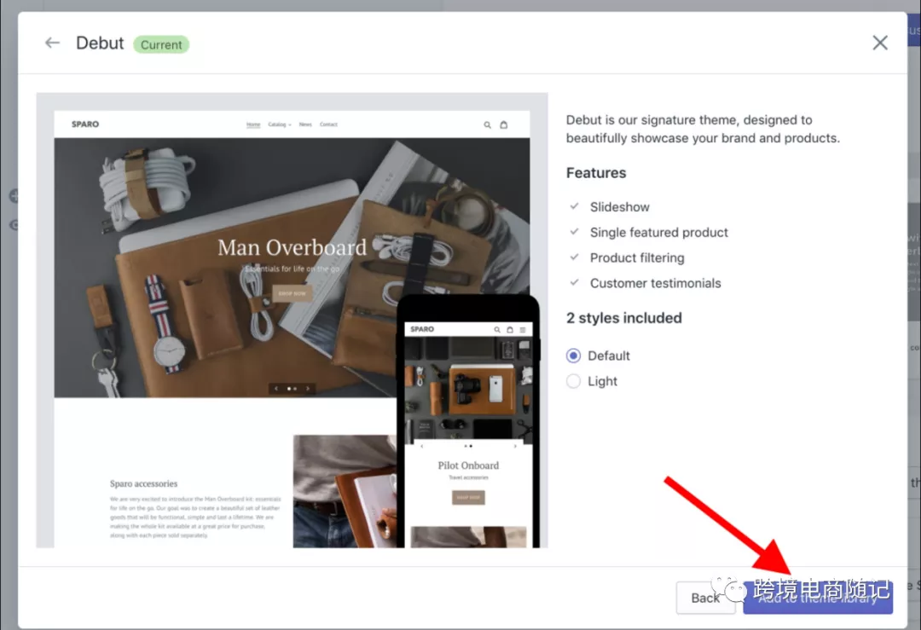Click the SPARO logo in the theme preview
The image size is (921, 630).
[x=84, y=124]
